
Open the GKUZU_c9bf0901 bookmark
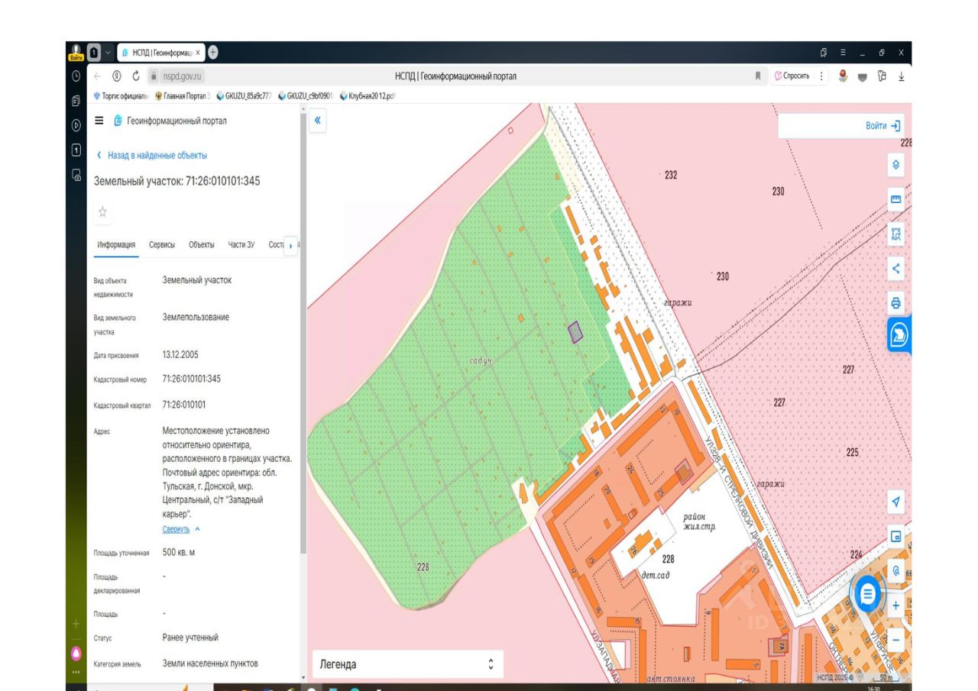(x=306, y=96)
